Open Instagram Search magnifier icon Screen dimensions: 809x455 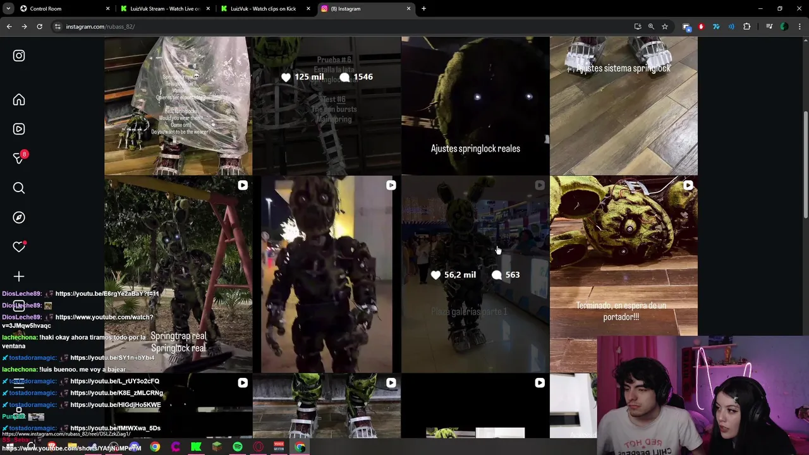point(19,188)
